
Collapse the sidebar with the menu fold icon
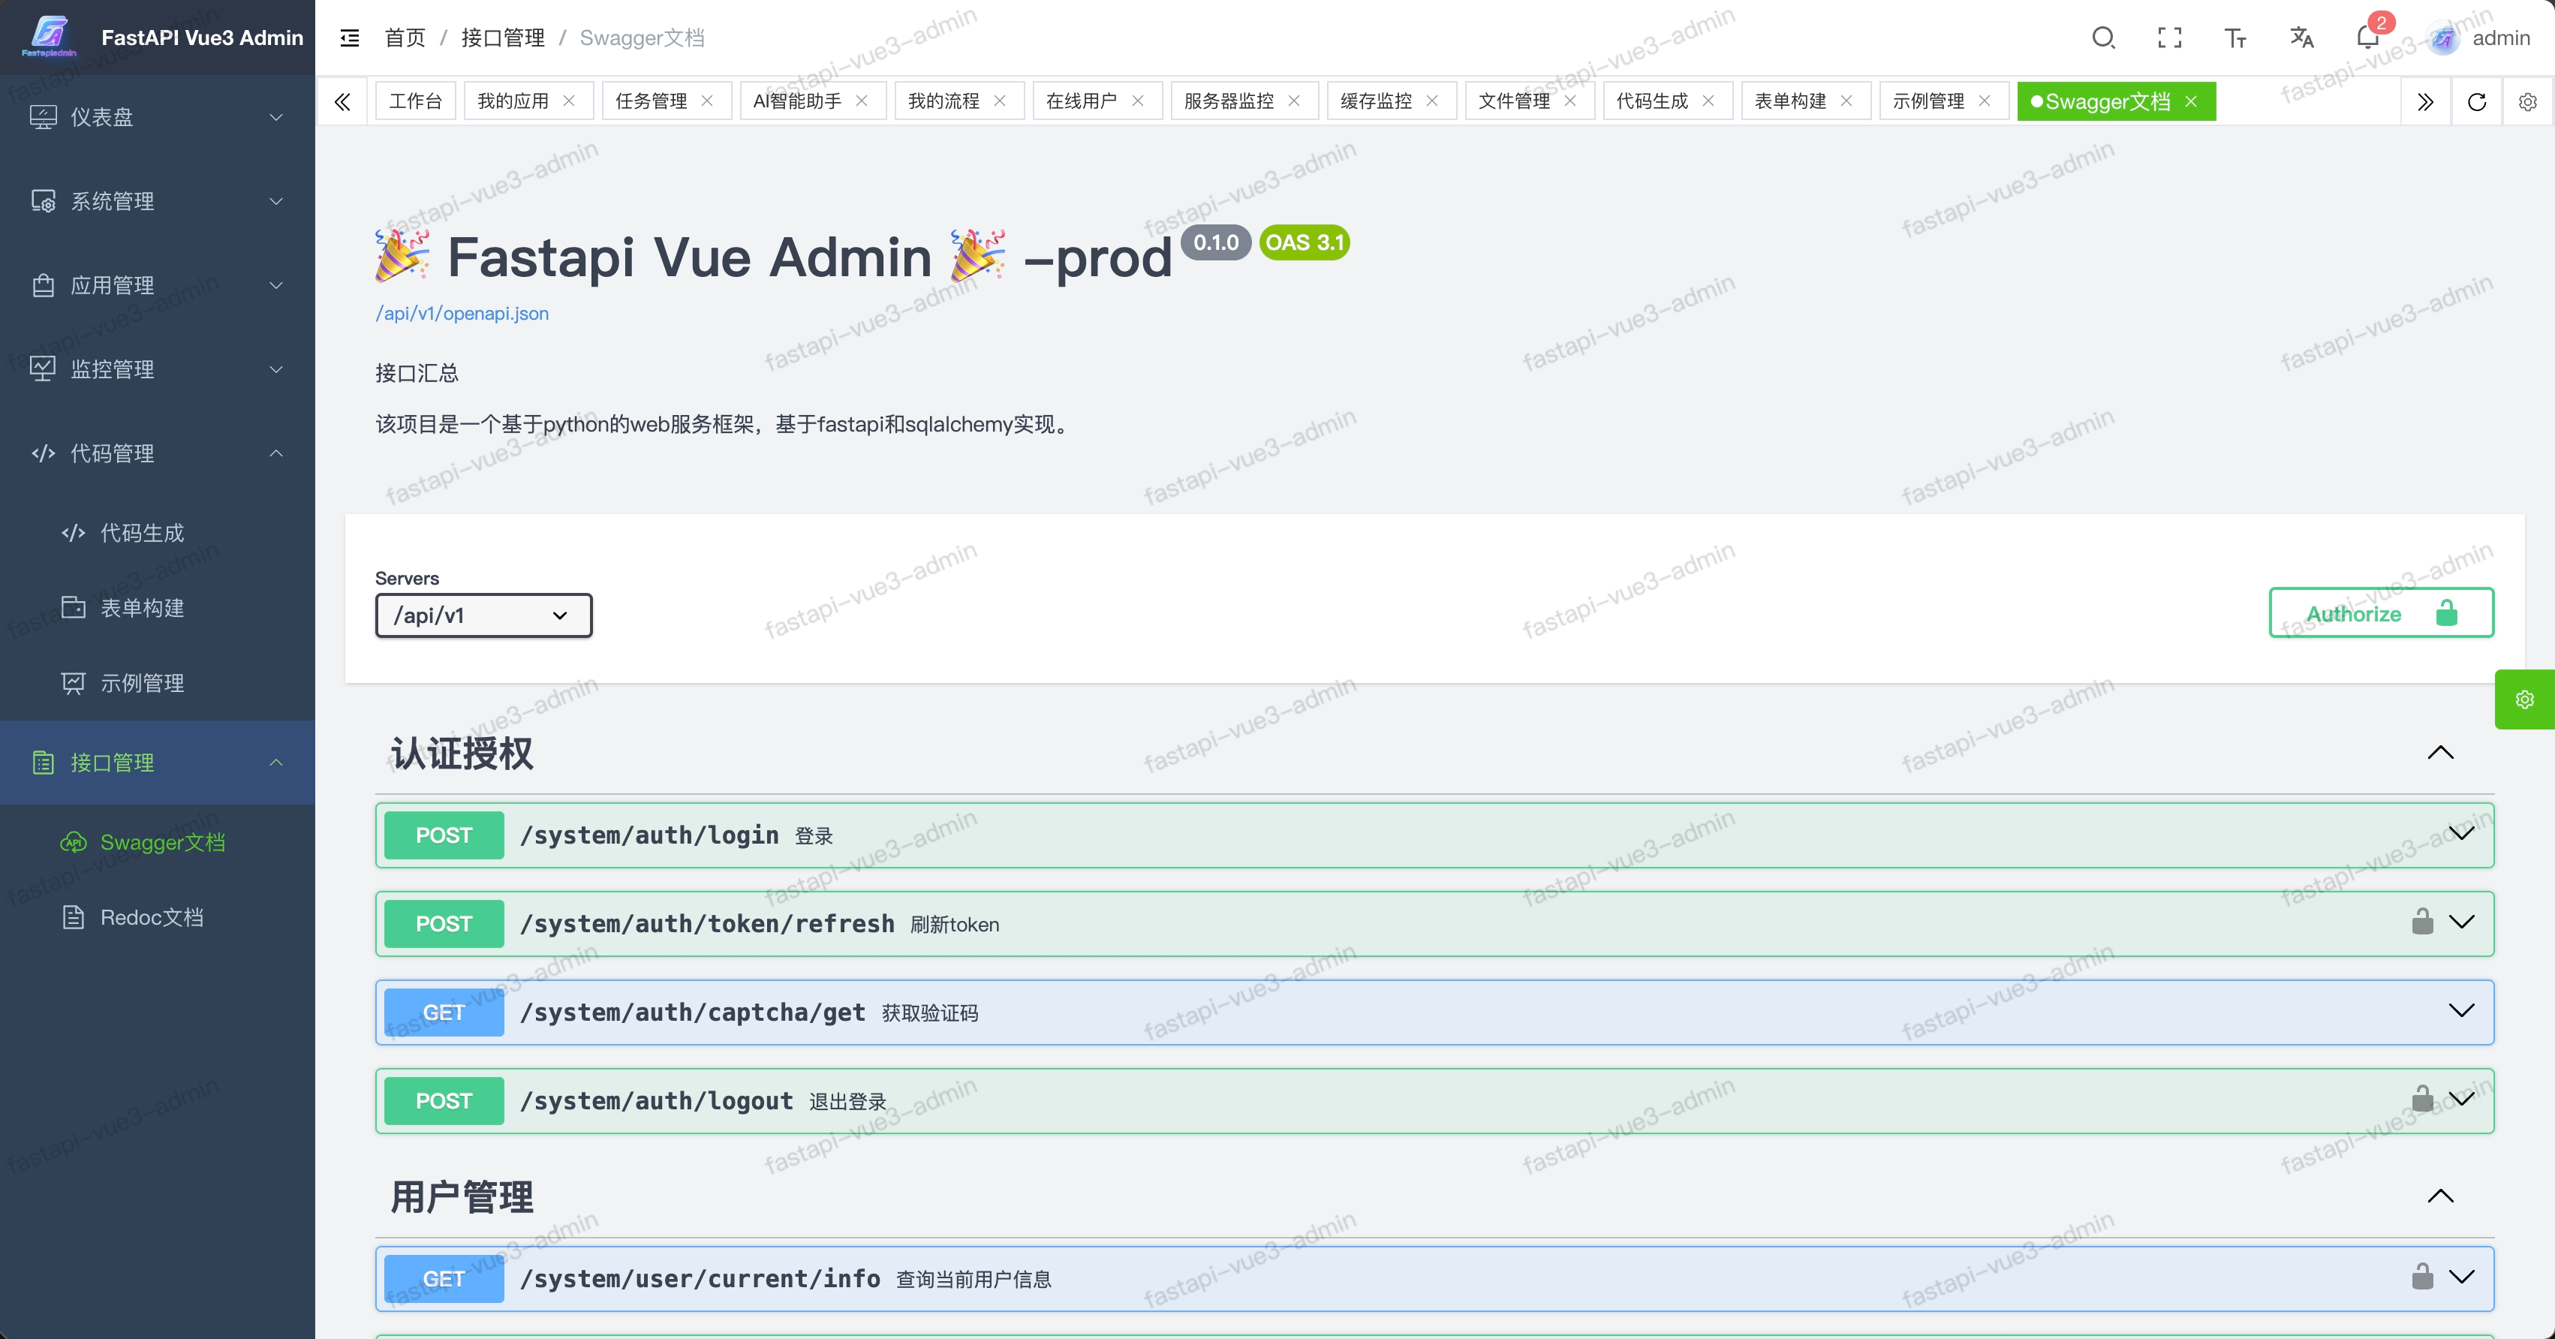(x=349, y=38)
